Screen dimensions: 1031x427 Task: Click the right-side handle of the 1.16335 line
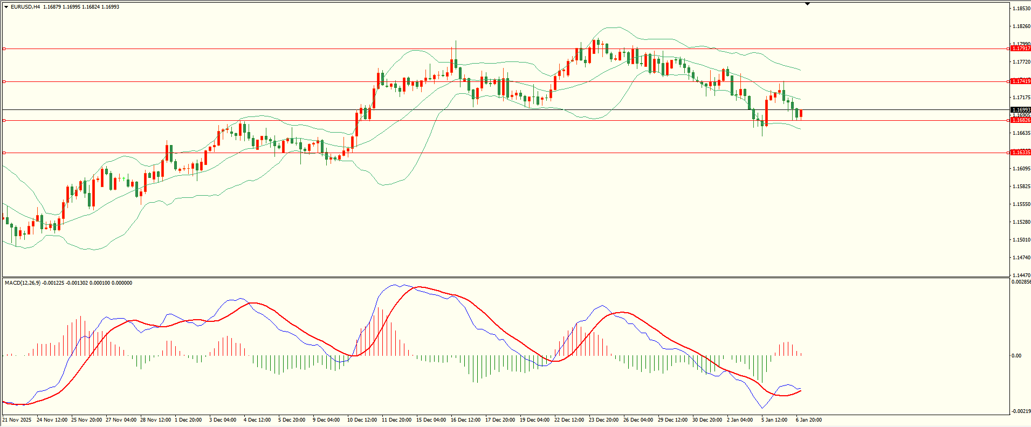1008,153
